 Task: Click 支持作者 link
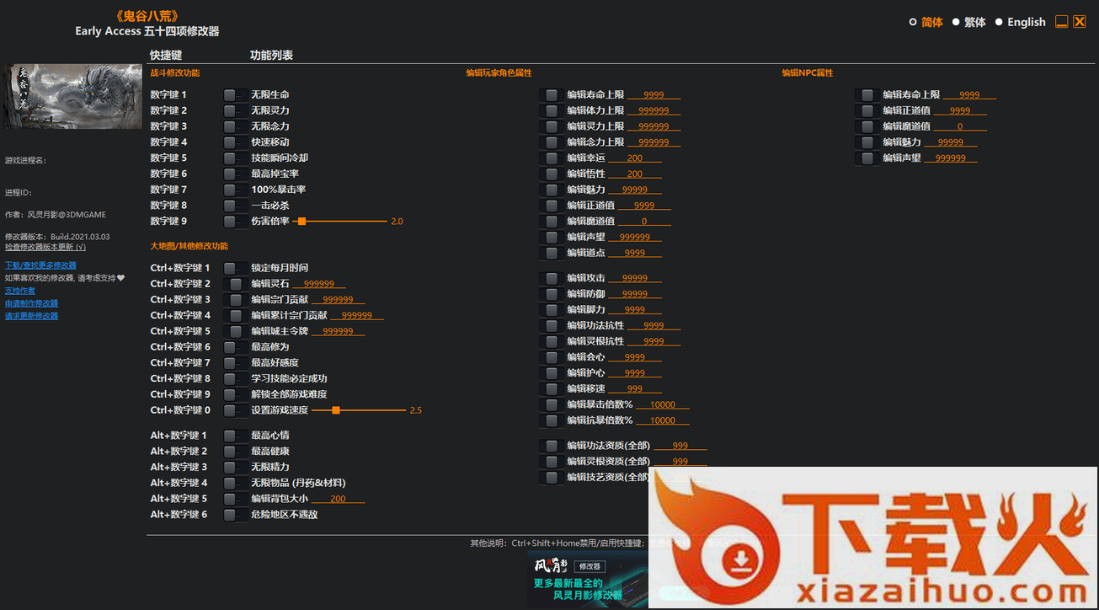click(20, 291)
